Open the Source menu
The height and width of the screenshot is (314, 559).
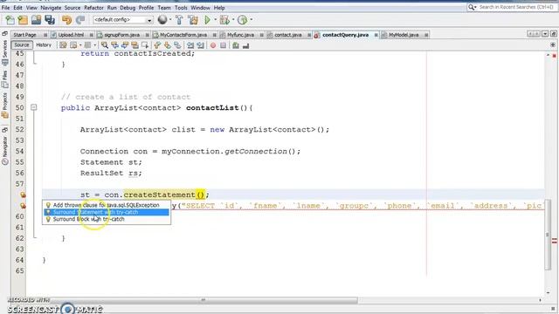click(72, 8)
